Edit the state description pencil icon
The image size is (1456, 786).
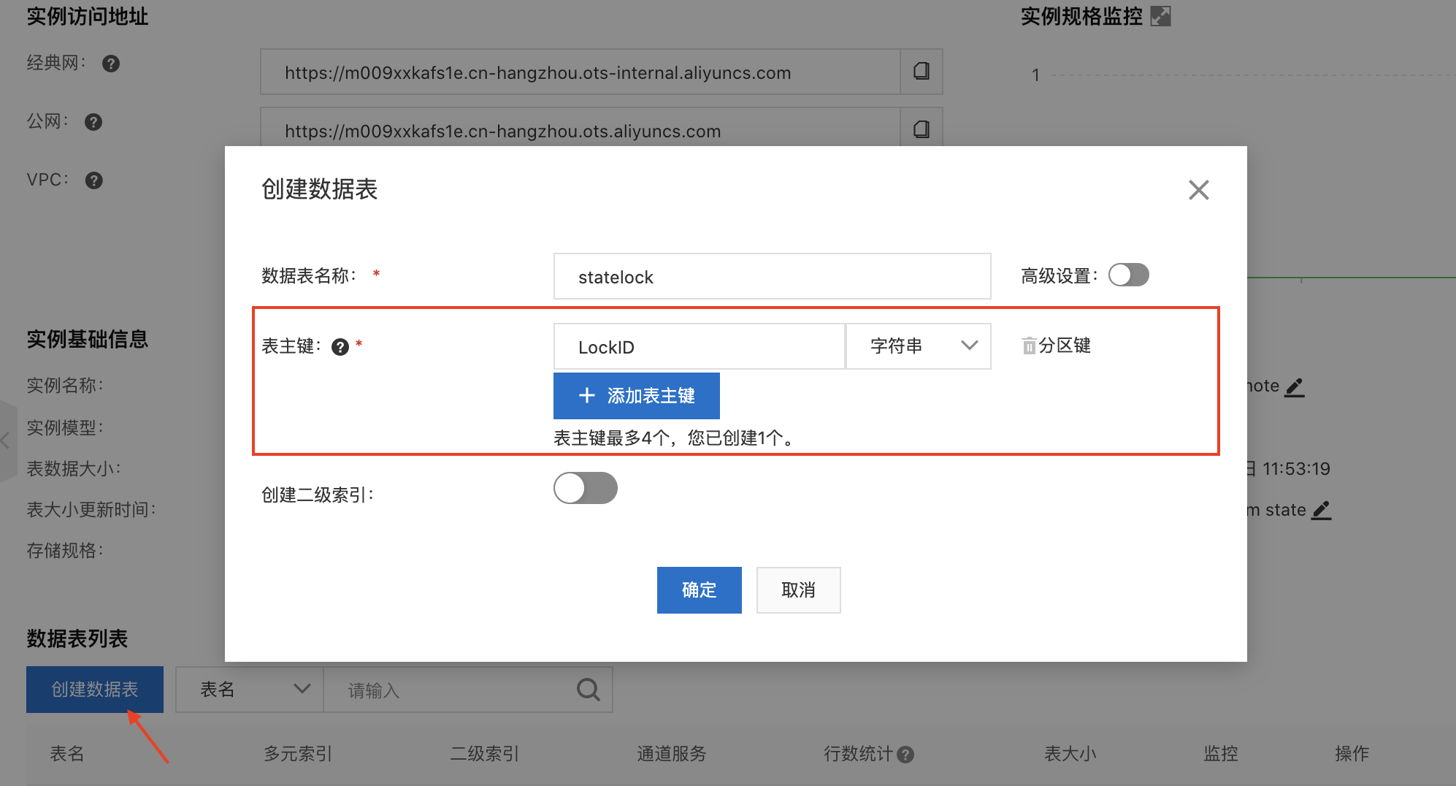1322,510
